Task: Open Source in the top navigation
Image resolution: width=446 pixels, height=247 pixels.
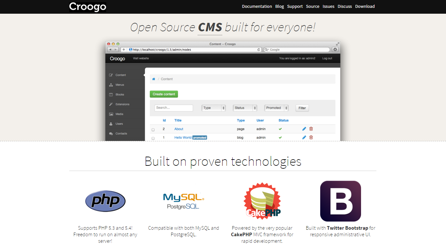Action: tap(313, 7)
